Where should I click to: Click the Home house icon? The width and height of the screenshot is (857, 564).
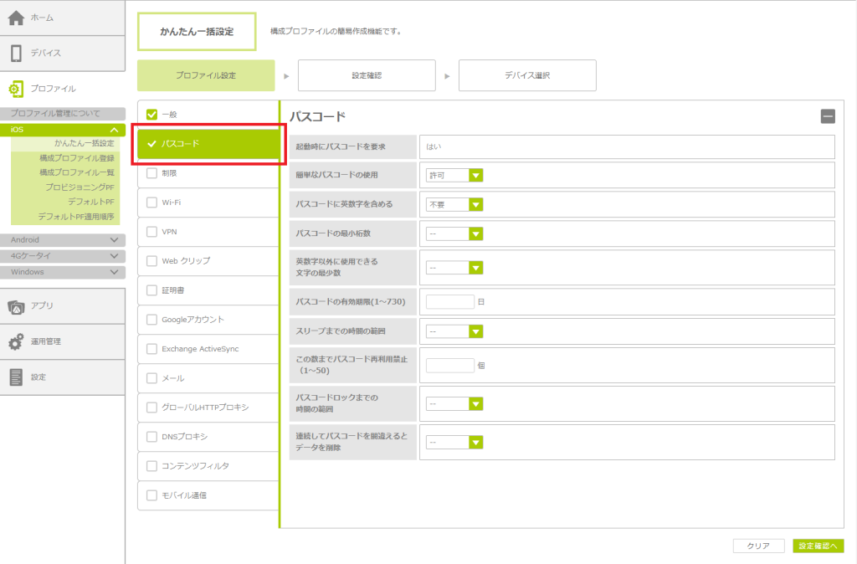16,18
